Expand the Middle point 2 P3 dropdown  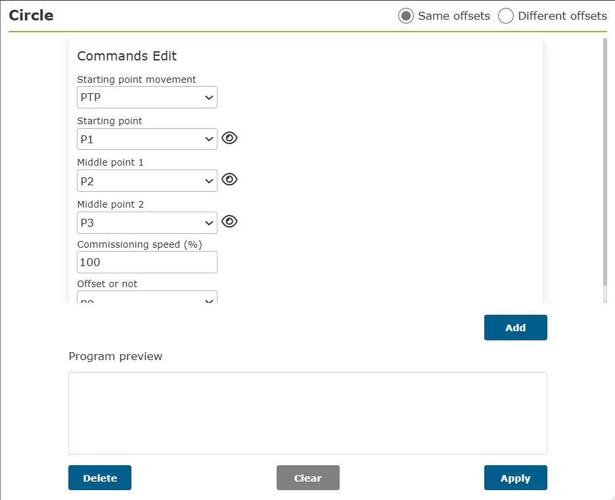pyautogui.click(x=147, y=223)
